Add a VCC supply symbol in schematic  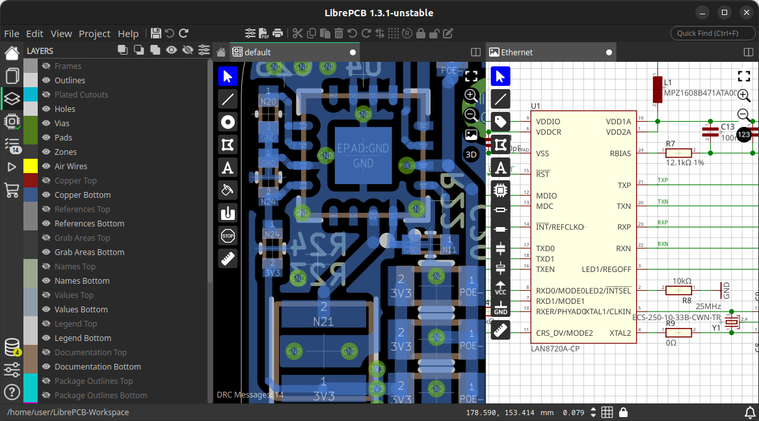click(x=500, y=288)
